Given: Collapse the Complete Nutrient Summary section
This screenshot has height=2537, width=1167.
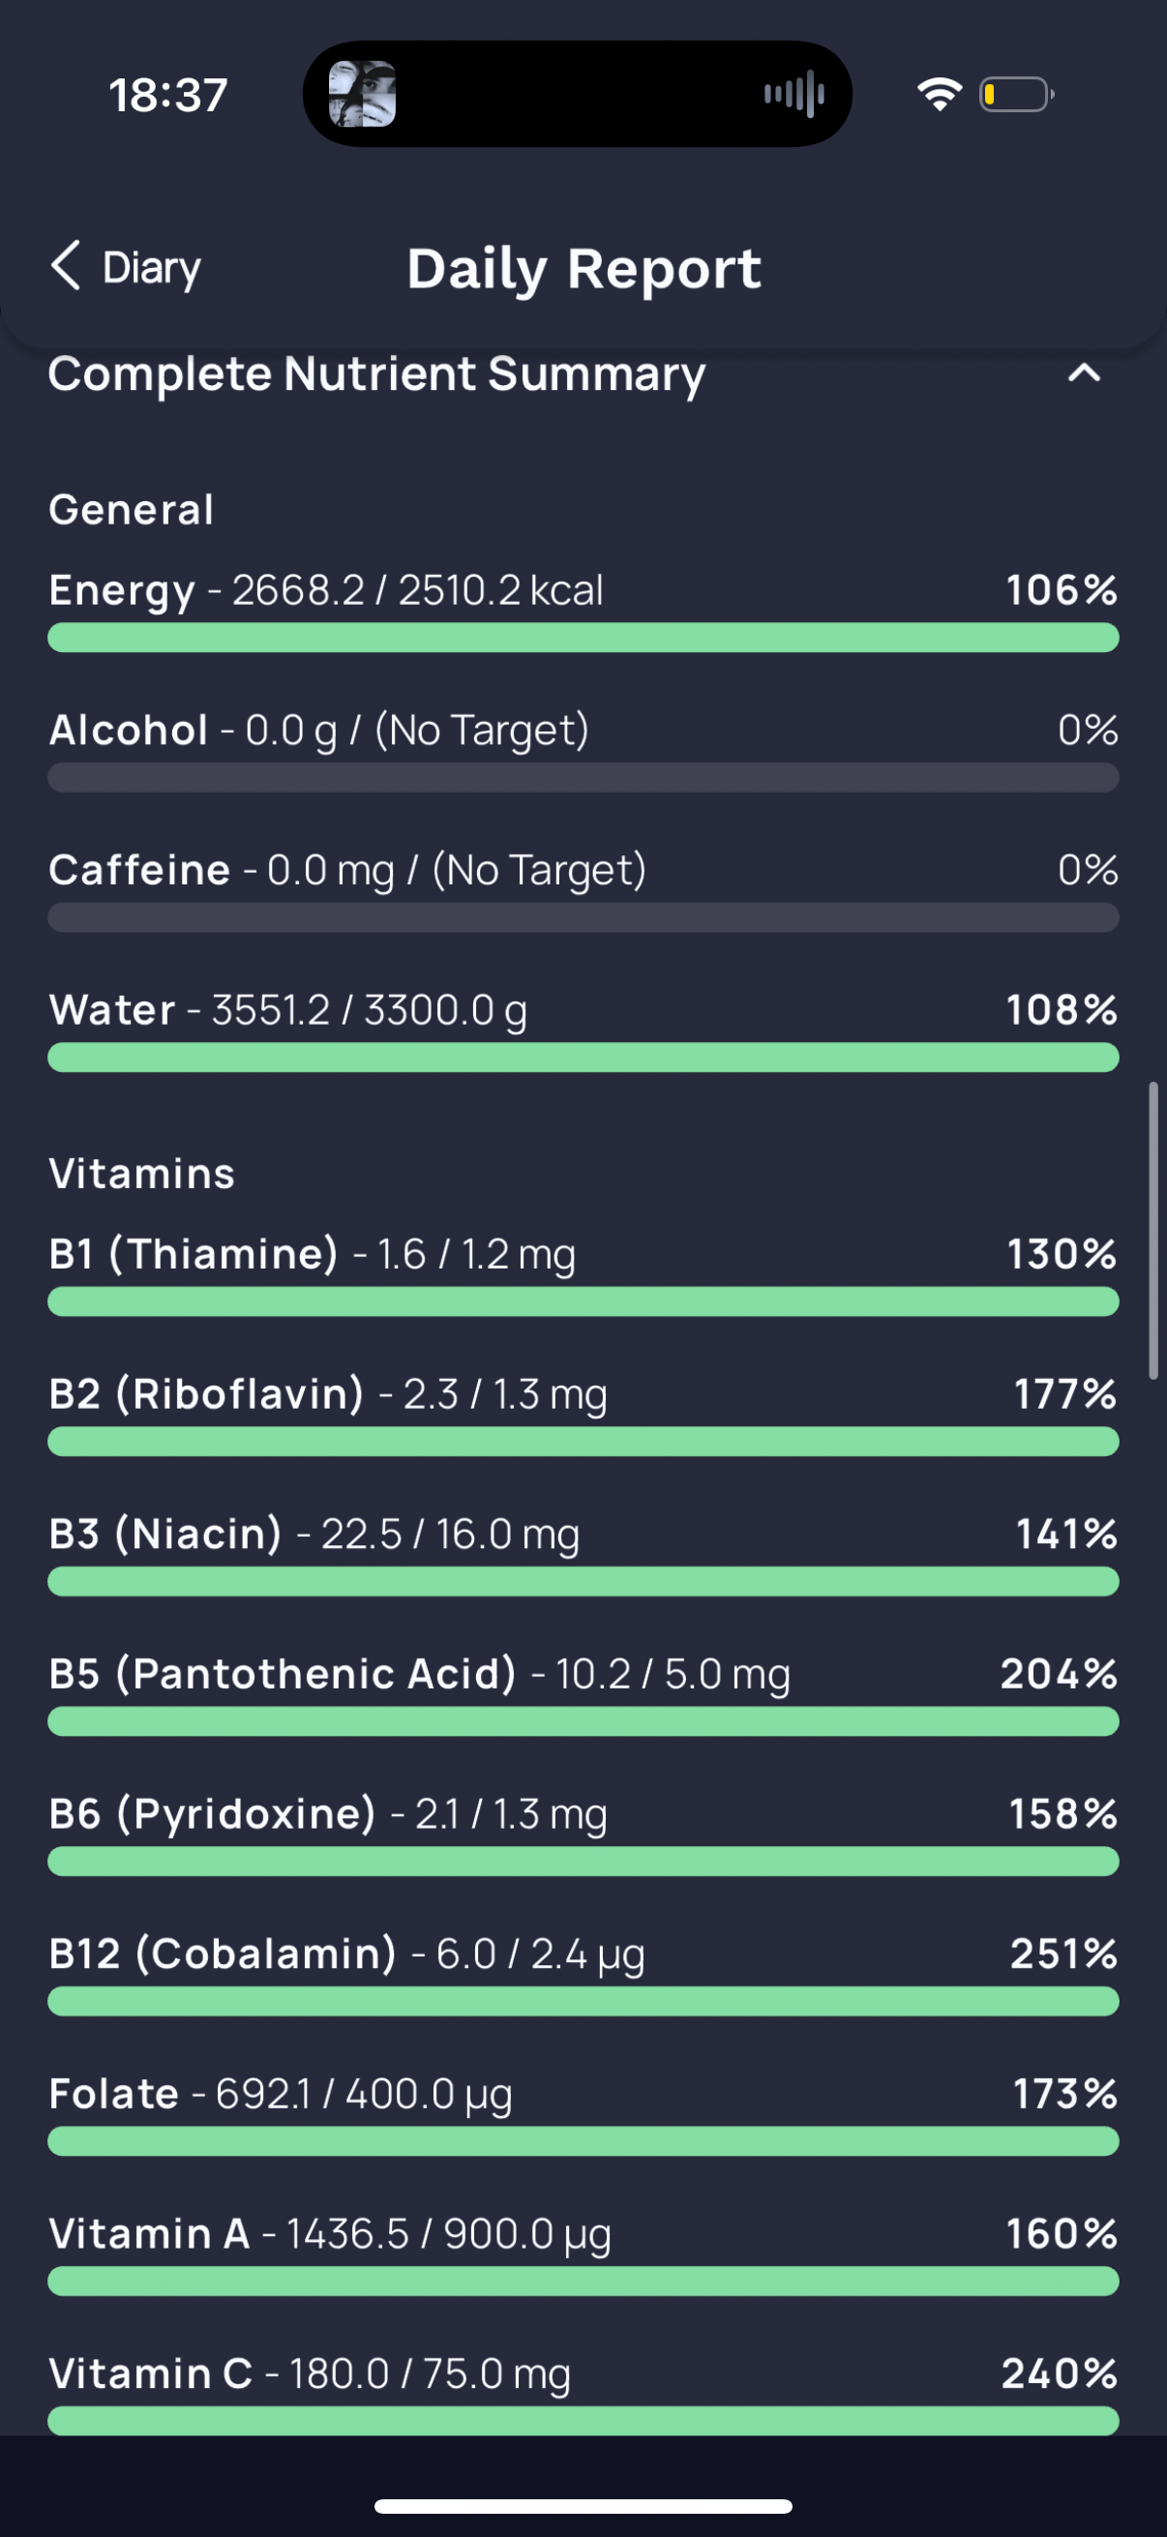Looking at the screenshot, I should pos(1083,373).
